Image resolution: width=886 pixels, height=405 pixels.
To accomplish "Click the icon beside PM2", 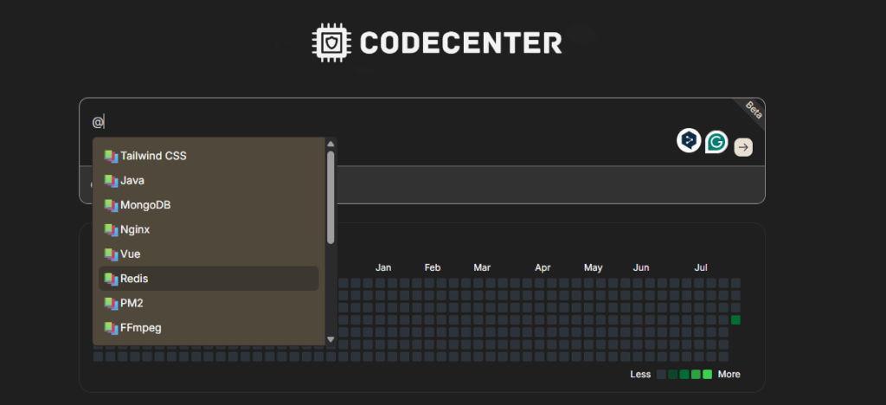I will tap(111, 304).
